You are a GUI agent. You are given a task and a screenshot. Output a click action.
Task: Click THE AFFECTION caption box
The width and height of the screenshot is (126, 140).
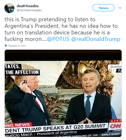22,72
